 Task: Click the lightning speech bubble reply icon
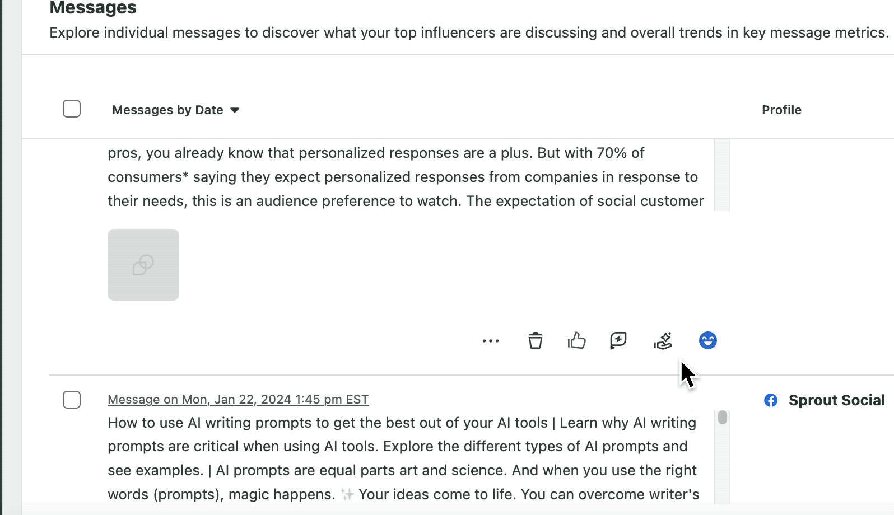point(618,340)
